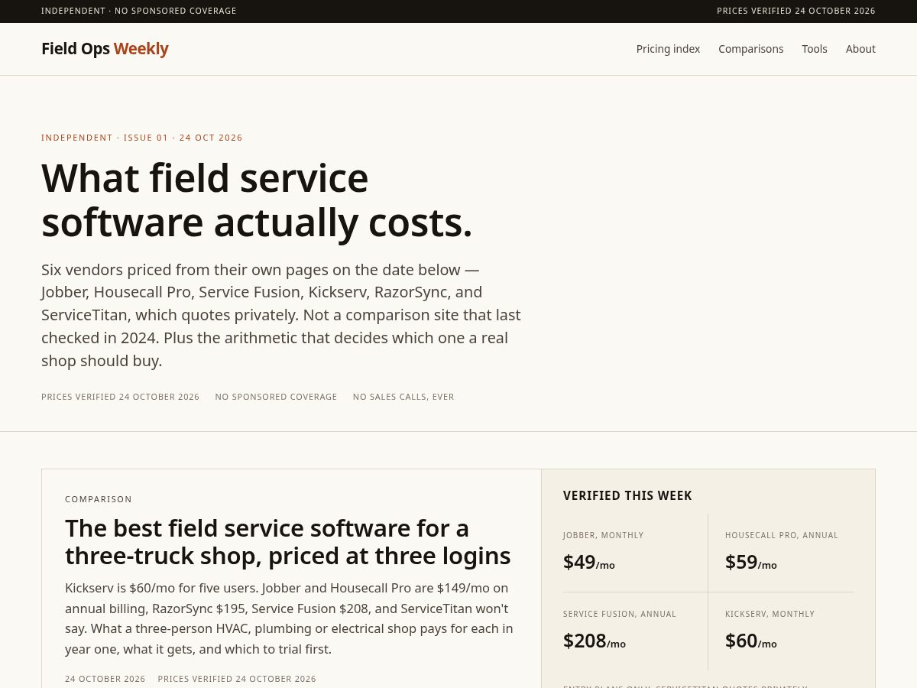The width and height of the screenshot is (917, 688).
Task: Click the 'Kickserv, monthly' label
Action: click(770, 614)
